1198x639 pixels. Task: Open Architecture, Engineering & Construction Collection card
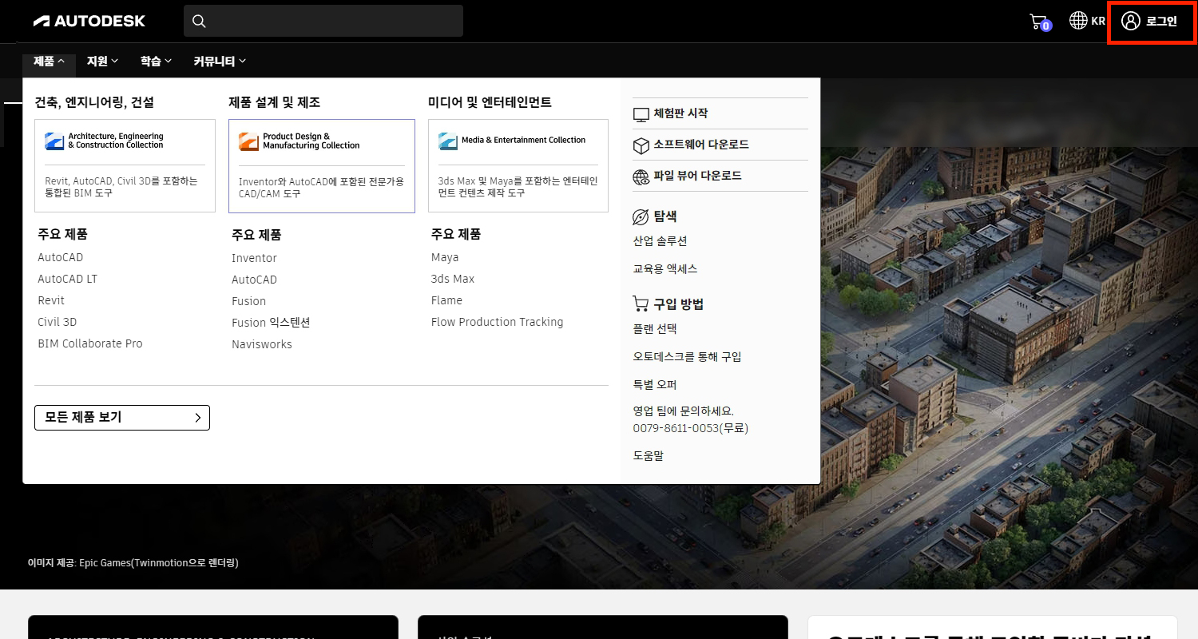[125, 165]
